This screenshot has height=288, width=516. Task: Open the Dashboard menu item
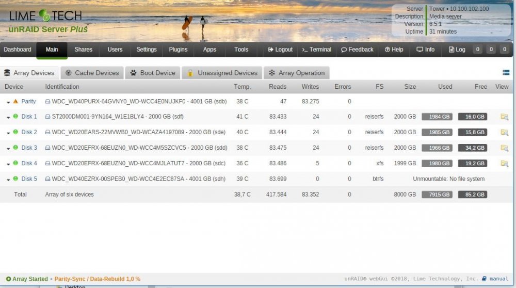[18, 50]
